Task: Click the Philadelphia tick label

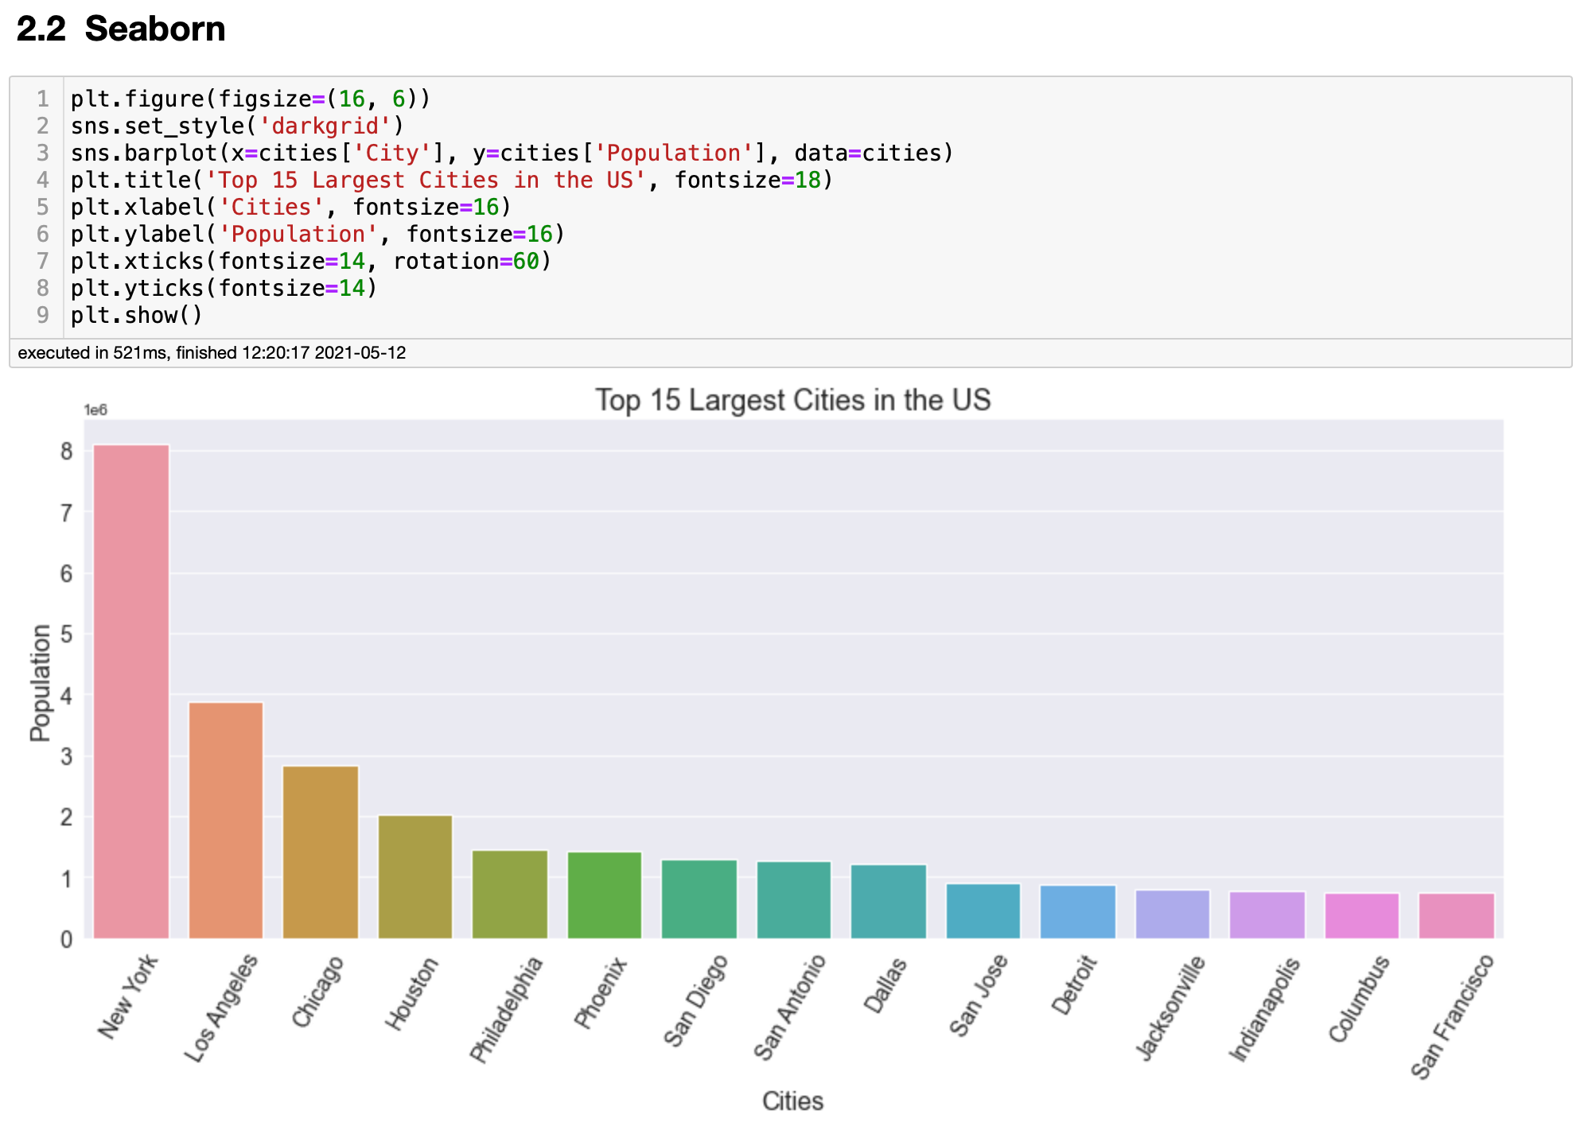Action: [x=507, y=1010]
